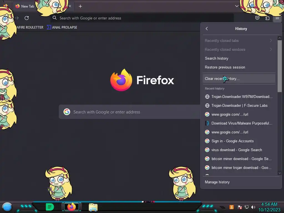Open Download Virus/Malware Purposeful entry
Viewport: 284px width, 213px height.
(239, 123)
